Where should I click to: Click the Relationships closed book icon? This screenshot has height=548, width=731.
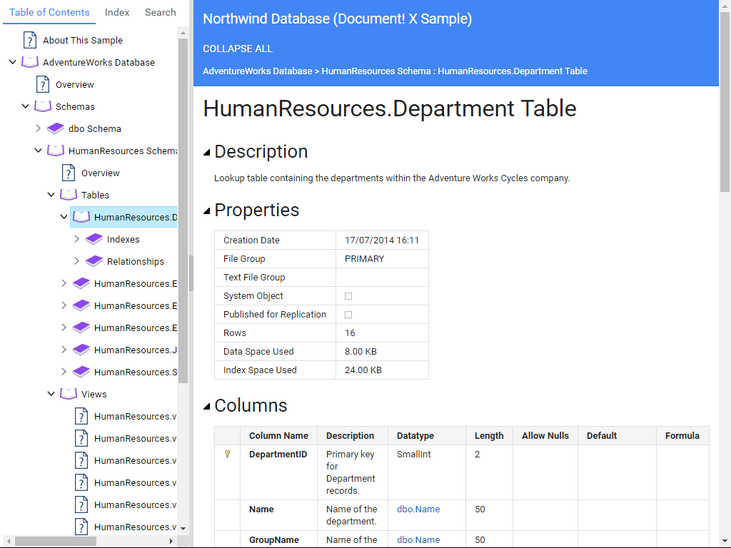click(x=94, y=261)
